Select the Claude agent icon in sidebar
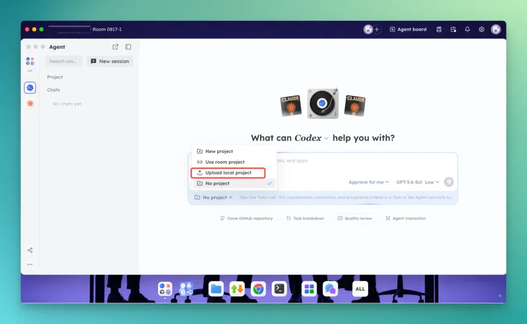 (x=30, y=103)
